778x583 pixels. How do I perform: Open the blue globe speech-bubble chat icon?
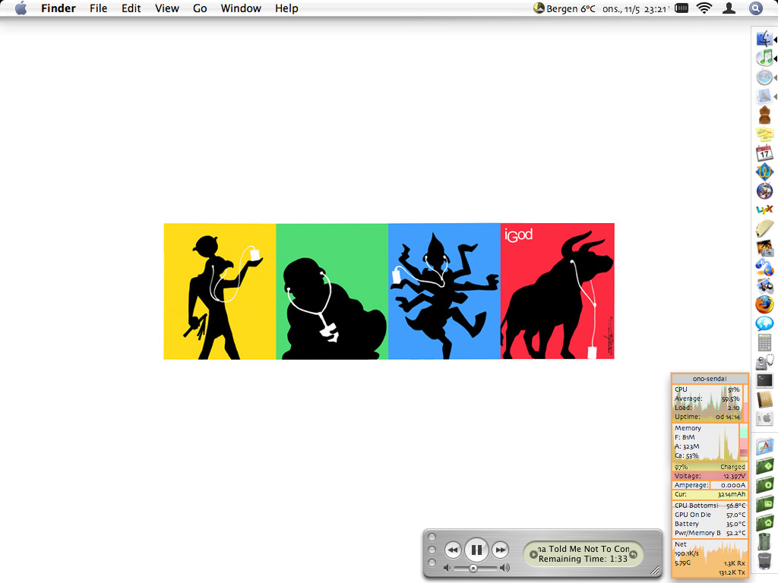[764, 323]
